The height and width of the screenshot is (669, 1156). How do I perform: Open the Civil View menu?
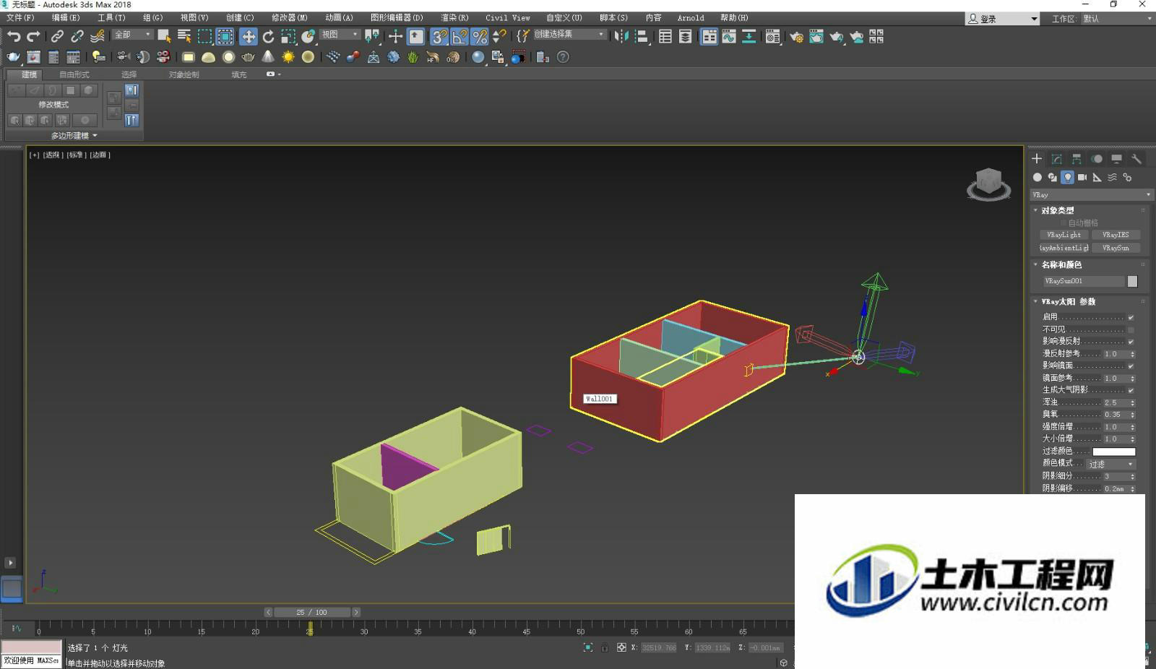(507, 17)
